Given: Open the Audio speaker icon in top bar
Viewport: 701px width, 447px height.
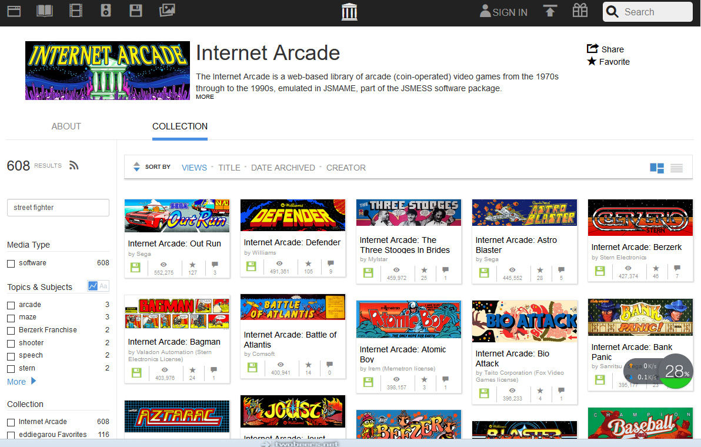Looking at the screenshot, I should 105,10.
